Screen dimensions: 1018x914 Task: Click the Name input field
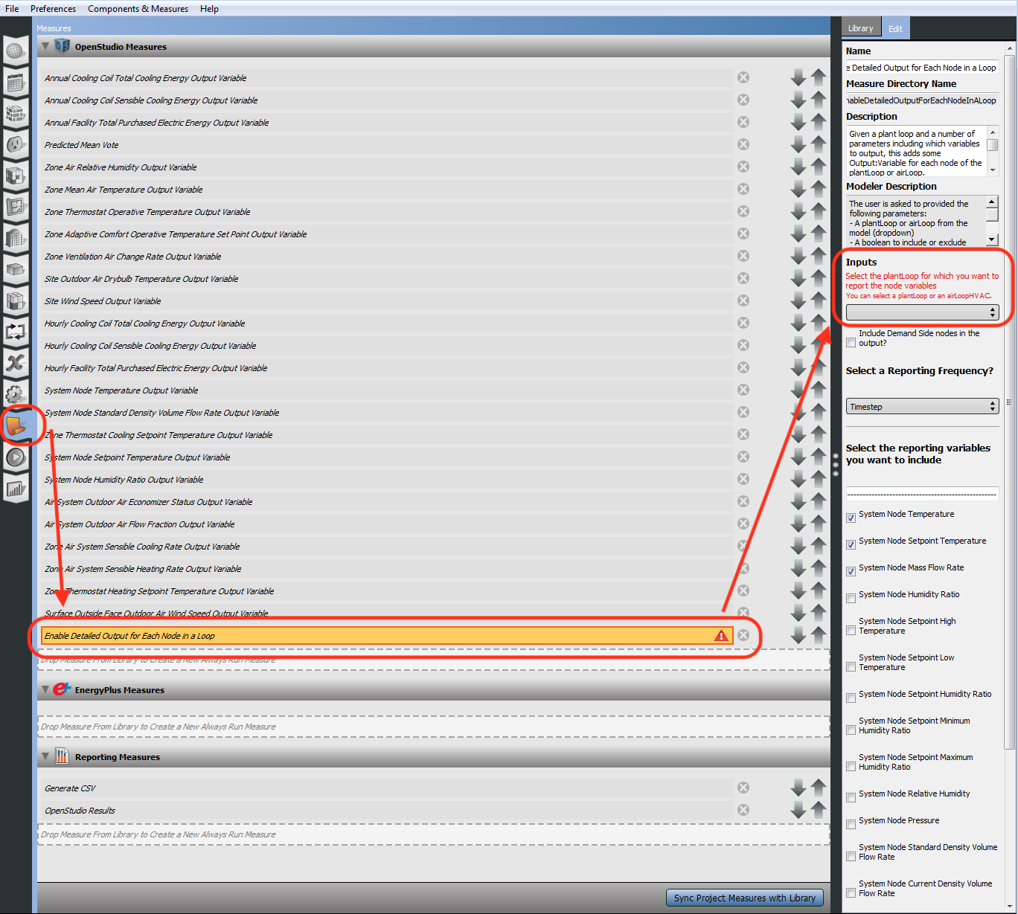point(922,67)
